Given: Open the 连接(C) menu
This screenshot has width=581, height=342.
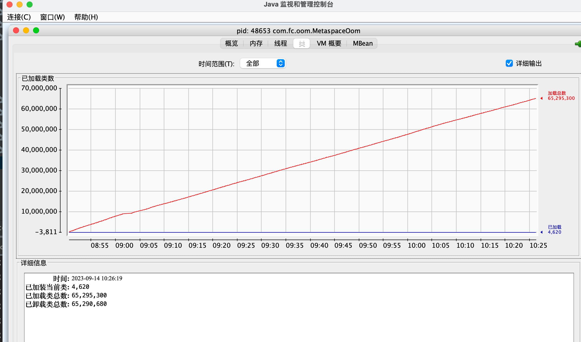Looking at the screenshot, I should point(19,17).
